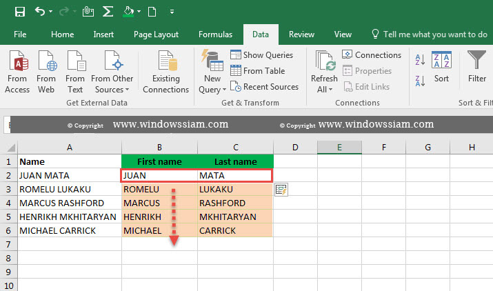Click the AutoSum sigma icon
The height and width of the screenshot is (291, 493).
click(x=108, y=12)
